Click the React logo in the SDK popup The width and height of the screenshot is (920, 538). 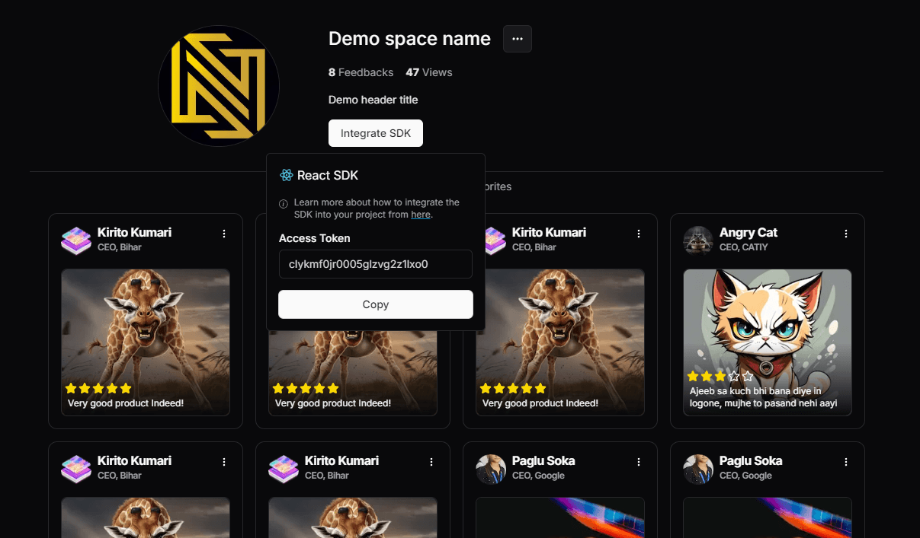(287, 175)
